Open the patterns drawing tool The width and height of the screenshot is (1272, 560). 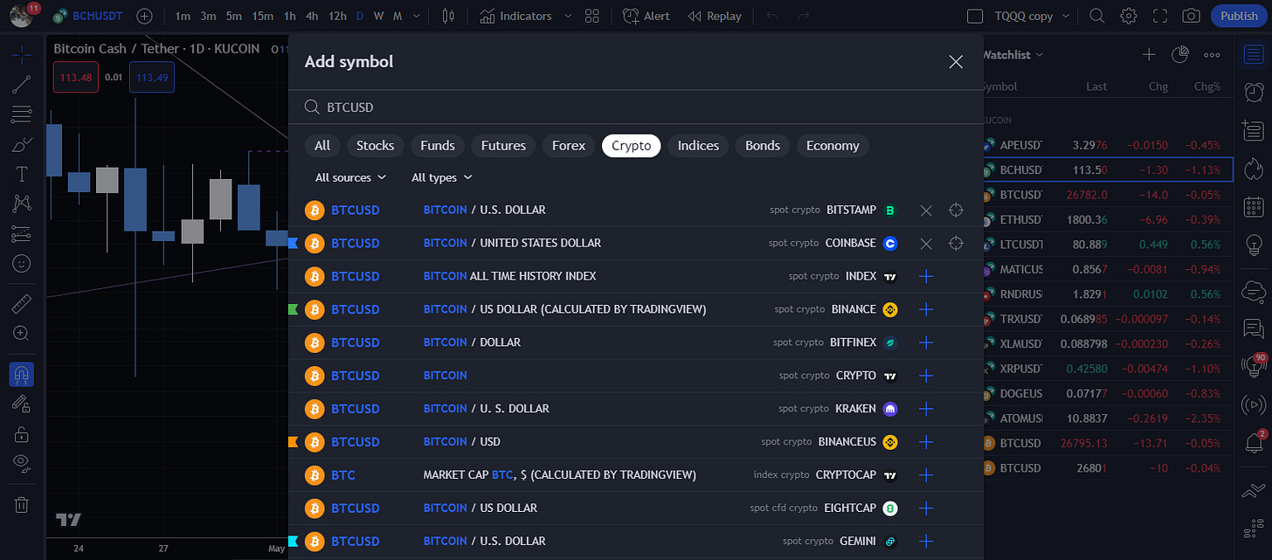click(22, 204)
